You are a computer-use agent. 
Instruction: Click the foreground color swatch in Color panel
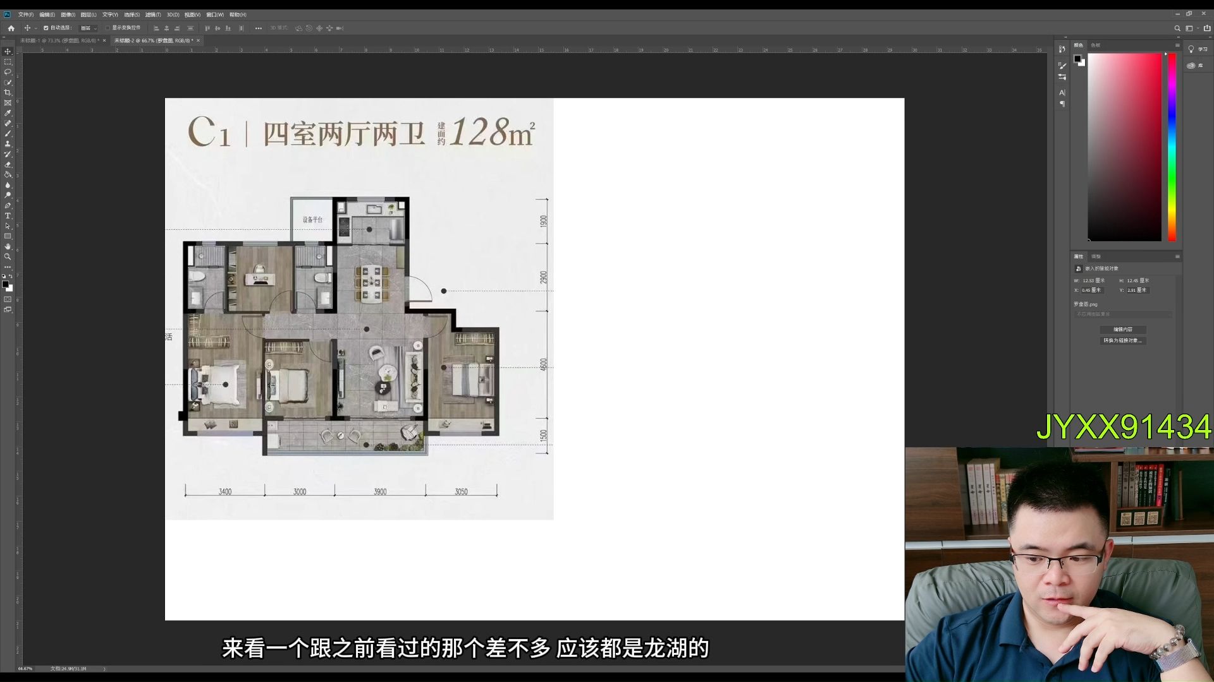coord(1077,59)
